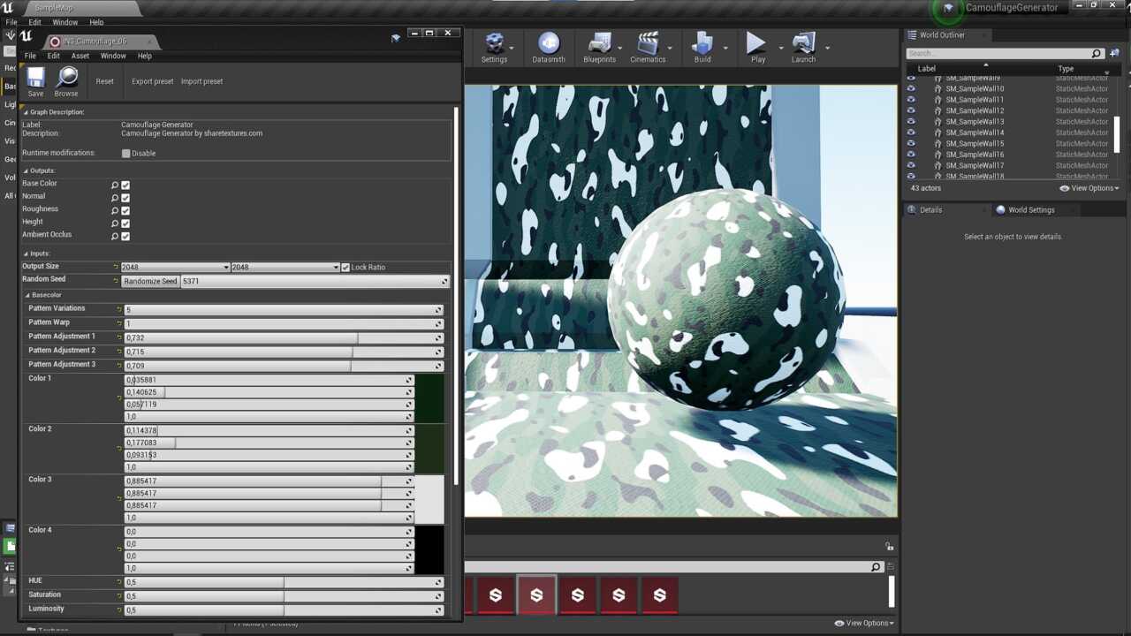Open the Cinematics clapperboard icon
The width and height of the screenshot is (1131, 636).
point(648,47)
